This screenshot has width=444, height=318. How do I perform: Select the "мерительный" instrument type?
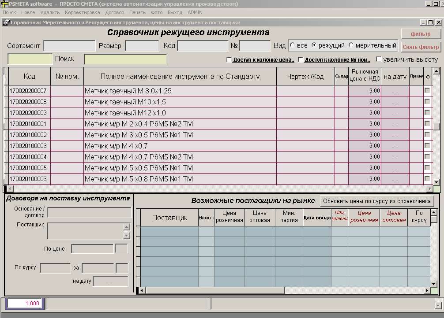tap(351, 45)
